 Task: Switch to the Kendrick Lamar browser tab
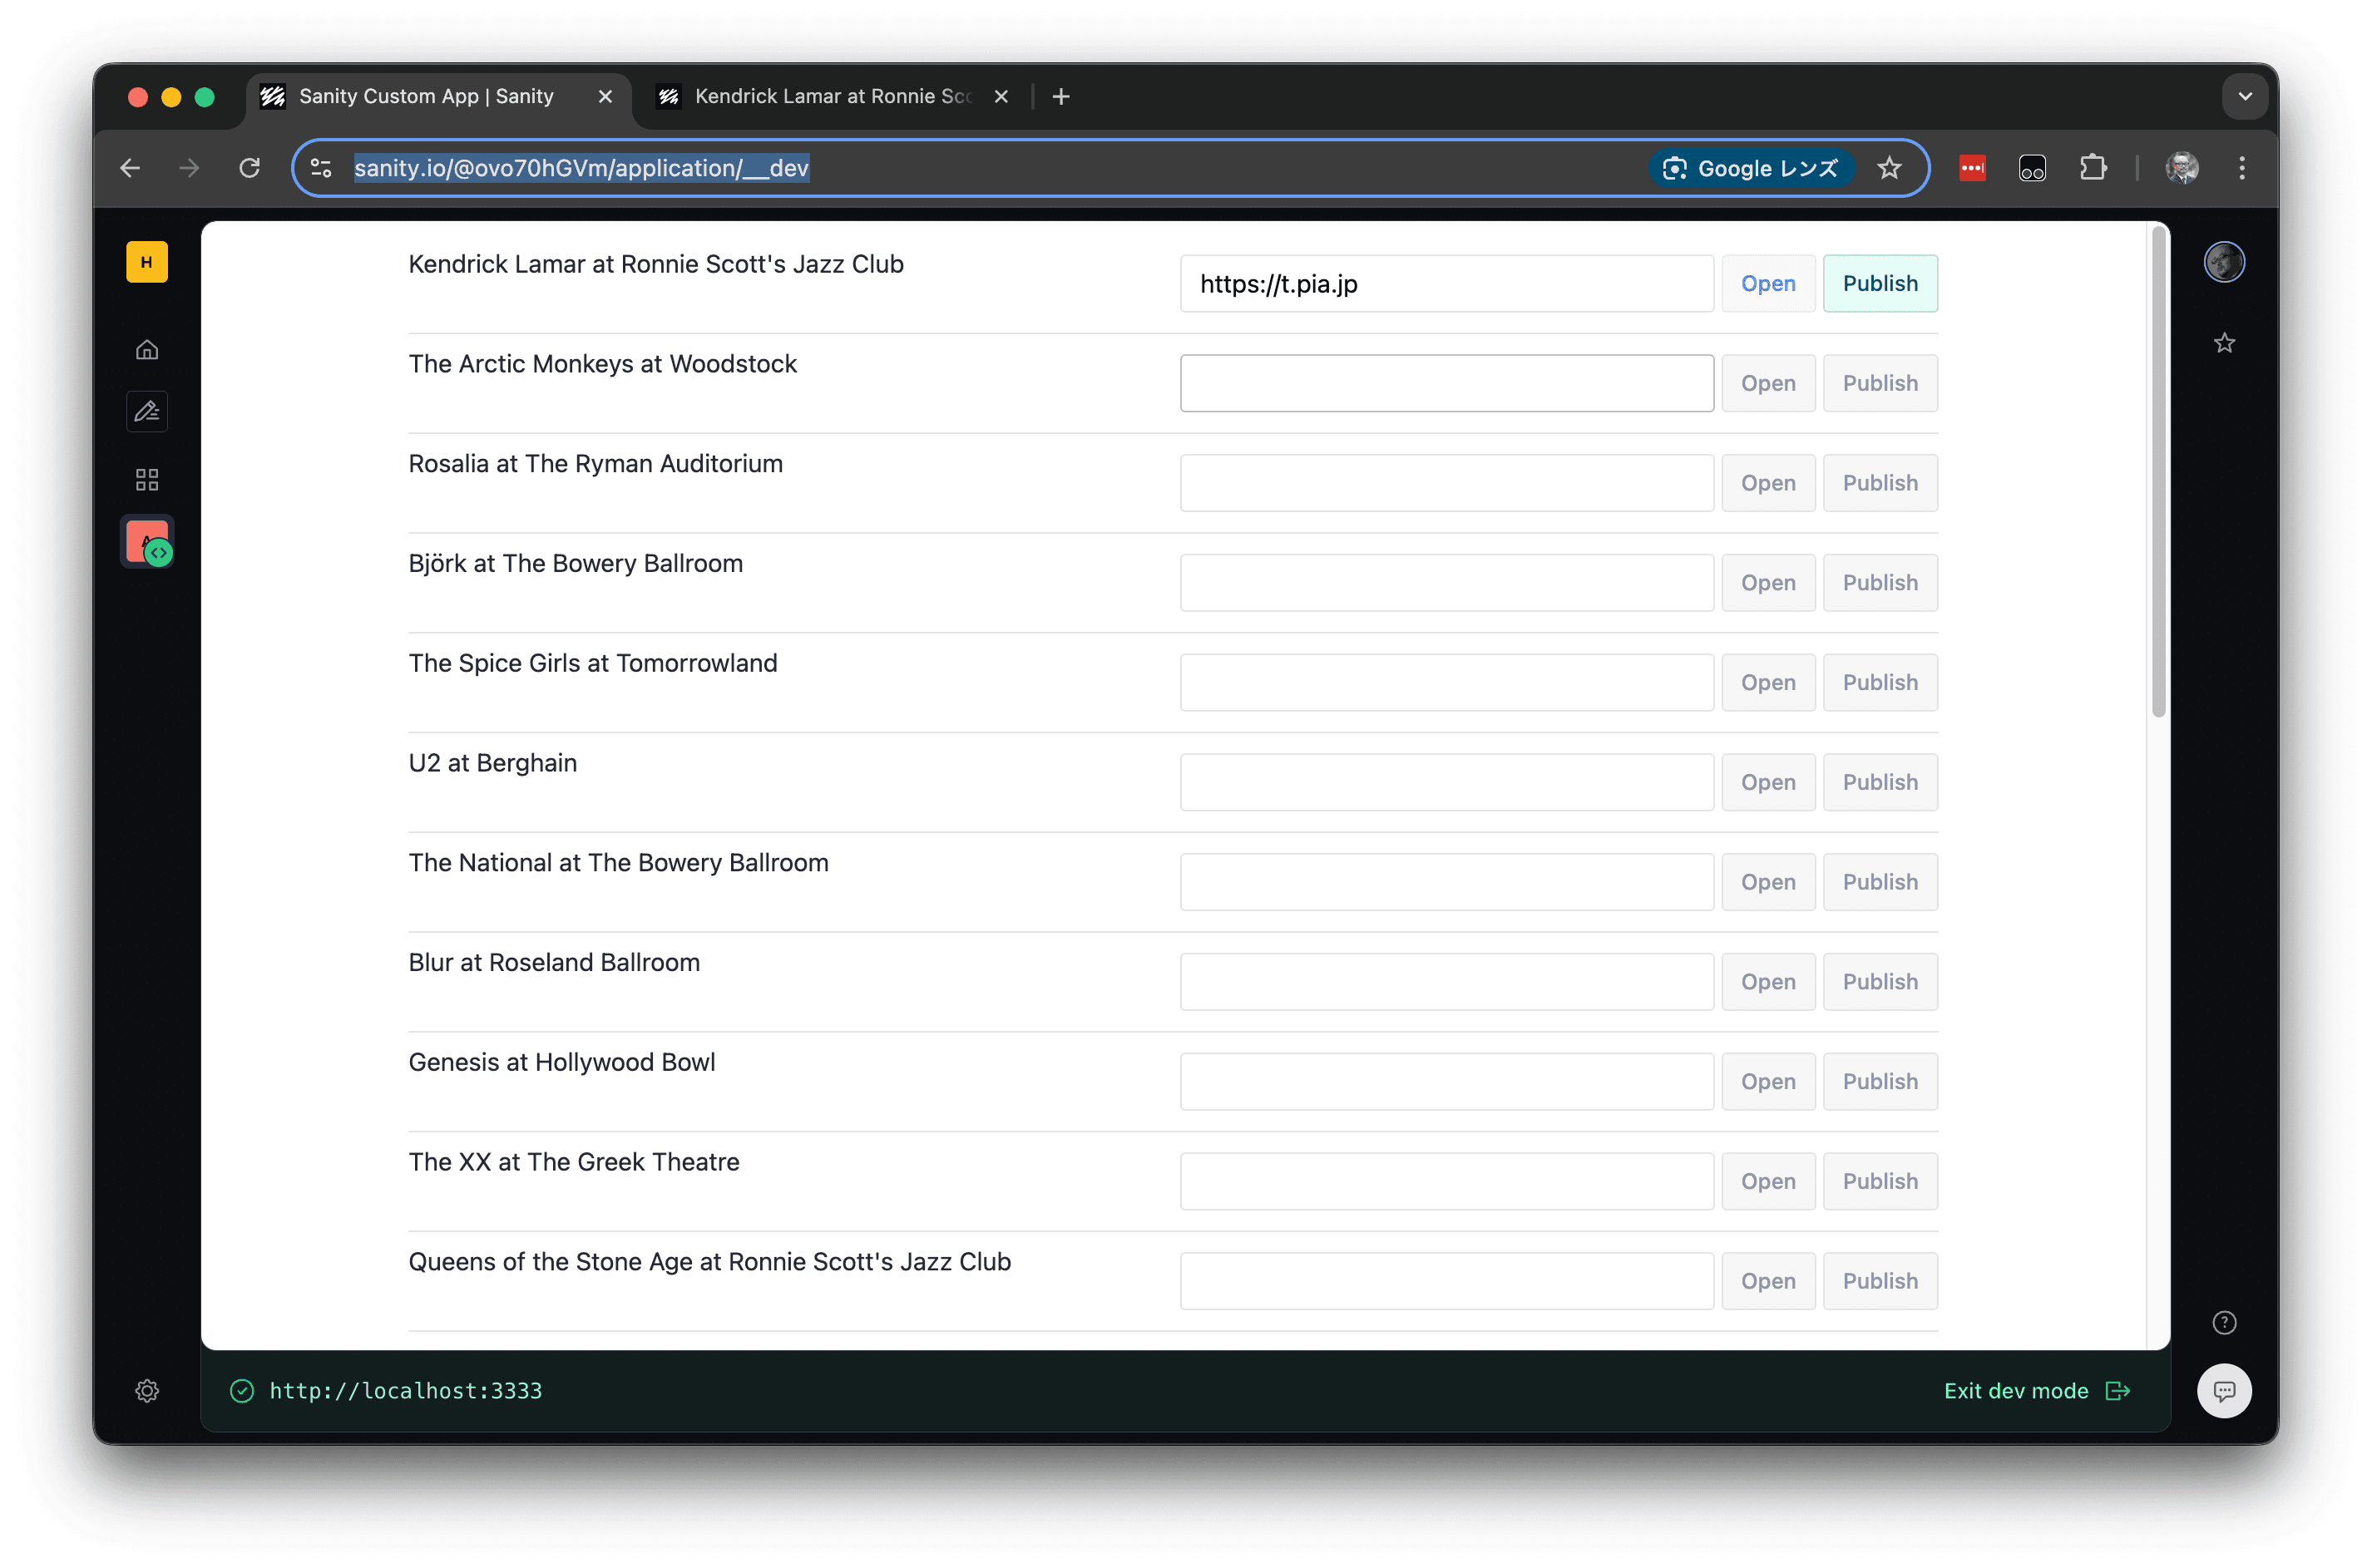[830, 96]
